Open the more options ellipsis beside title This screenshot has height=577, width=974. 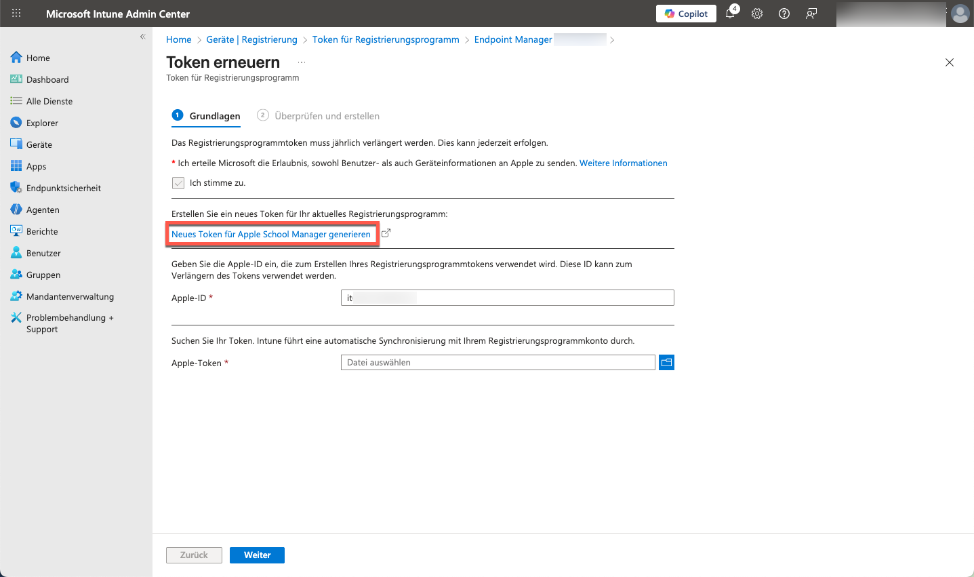(x=302, y=62)
